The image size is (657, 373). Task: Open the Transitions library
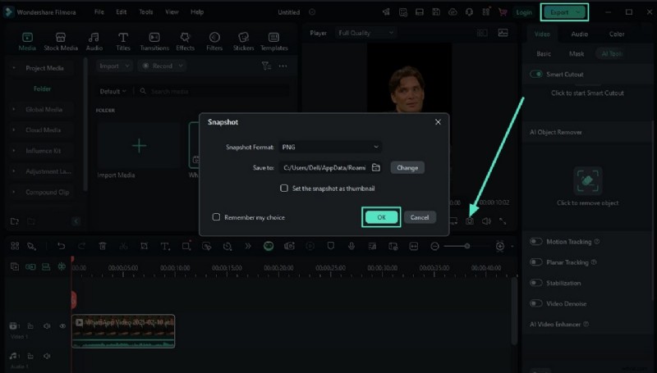pyautogui.click(x=154, y=42)
